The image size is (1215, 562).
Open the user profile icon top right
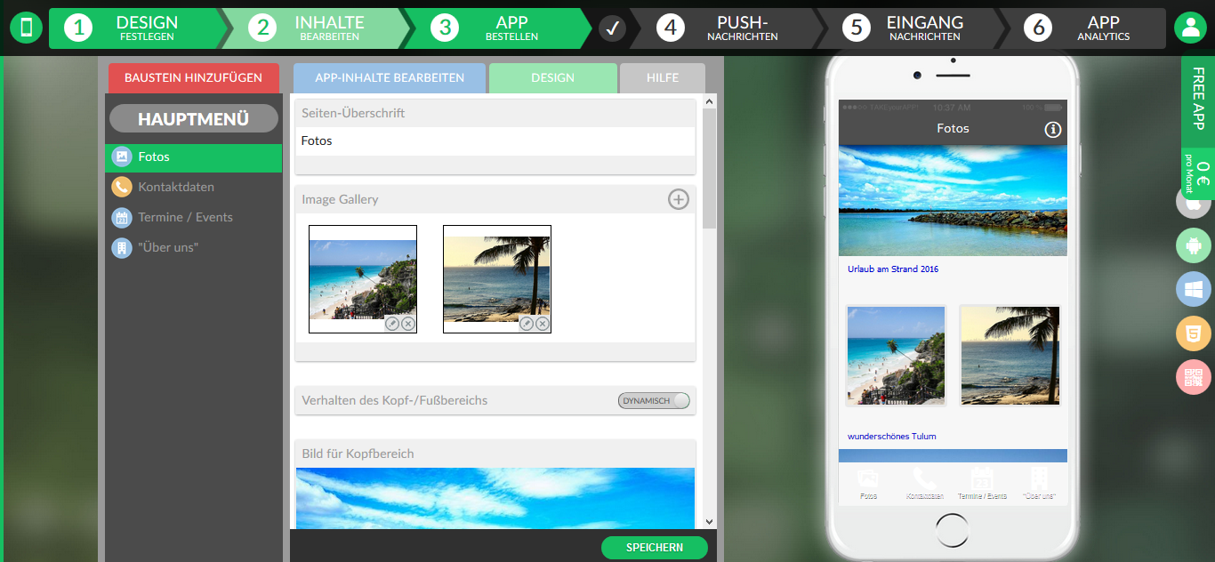point(1190,28)
